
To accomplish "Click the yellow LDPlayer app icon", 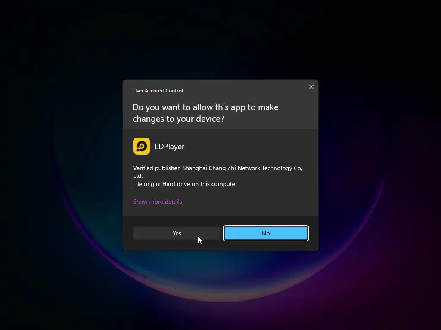I will pos(141,146).
